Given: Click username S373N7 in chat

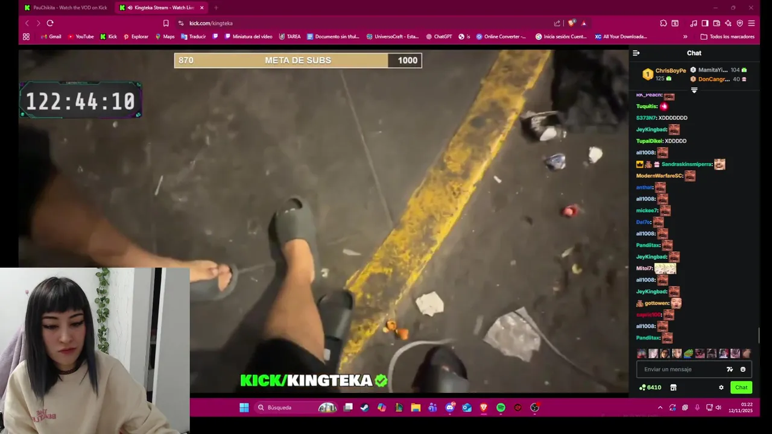Looking at the screenshot, I should point(646,118).
